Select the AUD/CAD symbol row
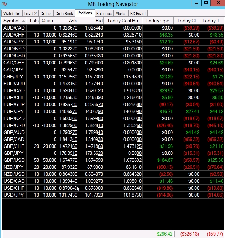The width and height of the screenshot is (225, 238). (x=113, y=28)
